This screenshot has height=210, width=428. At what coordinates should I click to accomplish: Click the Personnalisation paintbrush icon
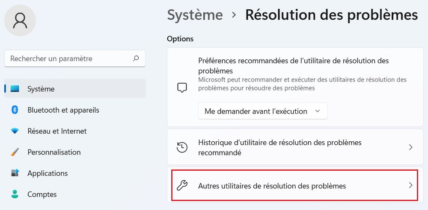15,152
